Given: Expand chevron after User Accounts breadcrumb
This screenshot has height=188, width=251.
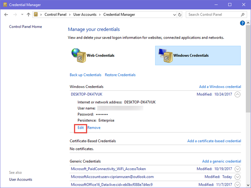Looking at the screenshot, I should pyautogui.click(x=100, y=15).
